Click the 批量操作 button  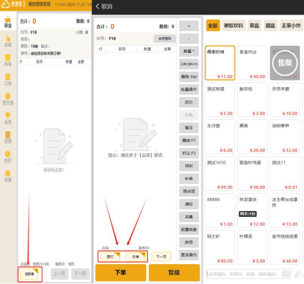tap(189, 90)
